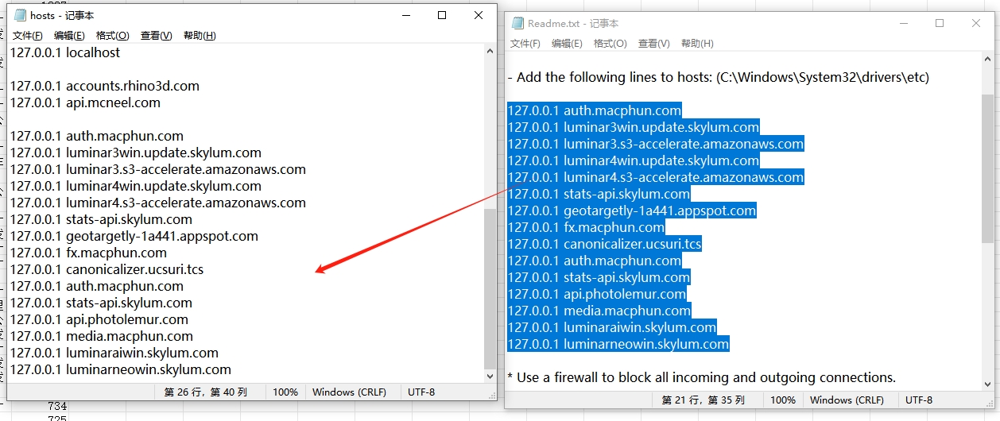
Task: Click 'luminar3win.update.skylum.com' line in Readme.txt
Action: pos(634,127)
